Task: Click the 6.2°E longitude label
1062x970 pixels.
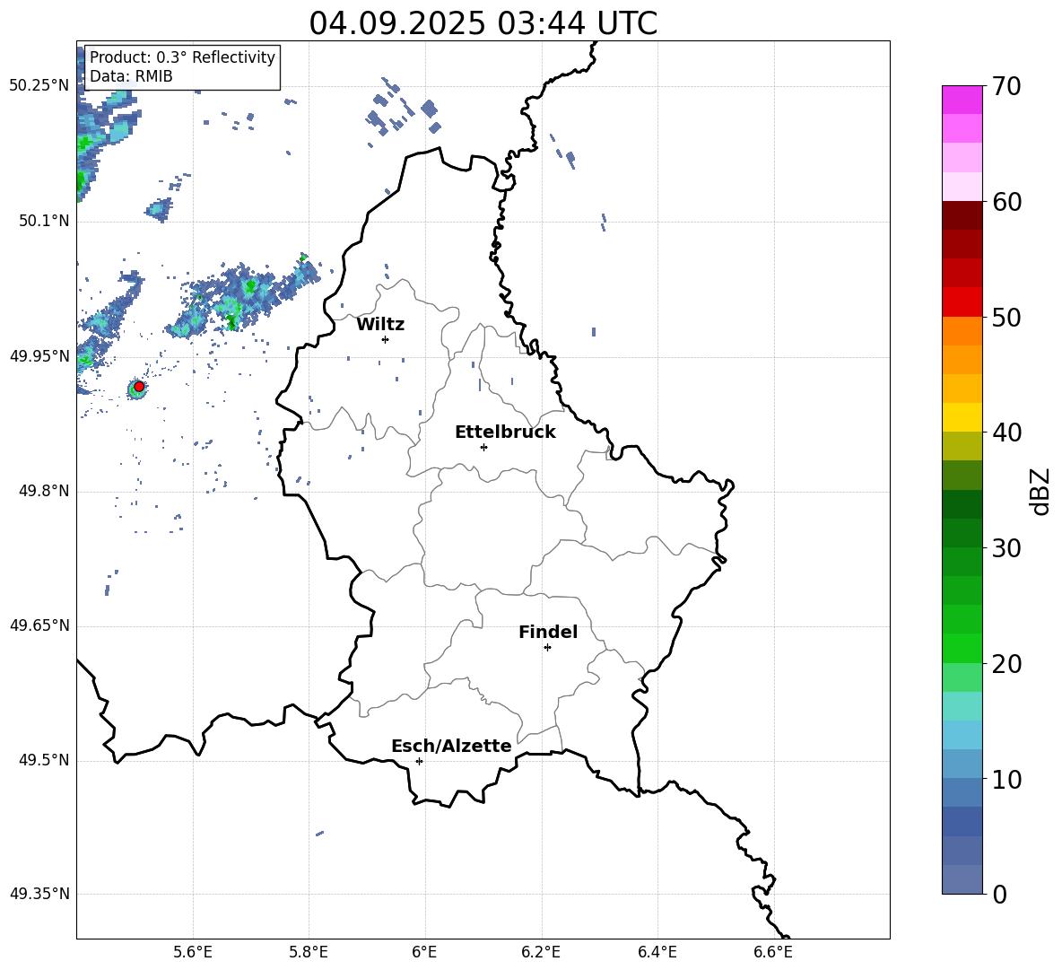Action: 541,952
